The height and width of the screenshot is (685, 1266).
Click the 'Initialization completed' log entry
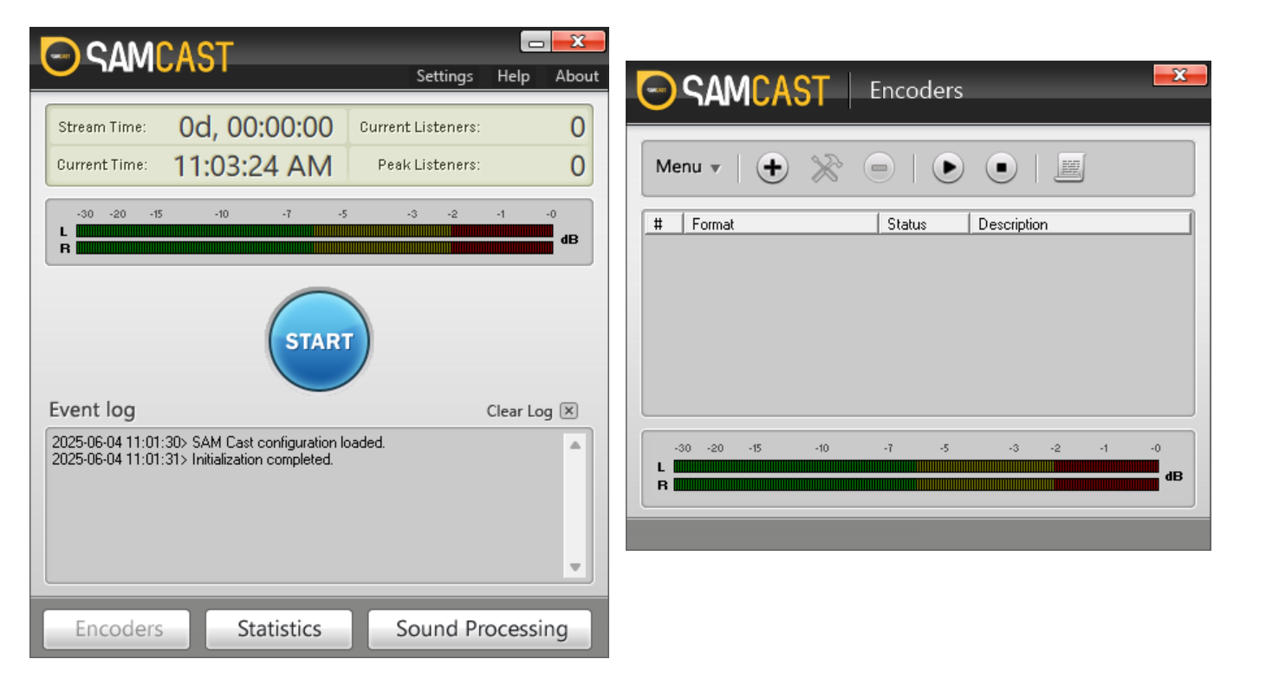pos(192,460)
